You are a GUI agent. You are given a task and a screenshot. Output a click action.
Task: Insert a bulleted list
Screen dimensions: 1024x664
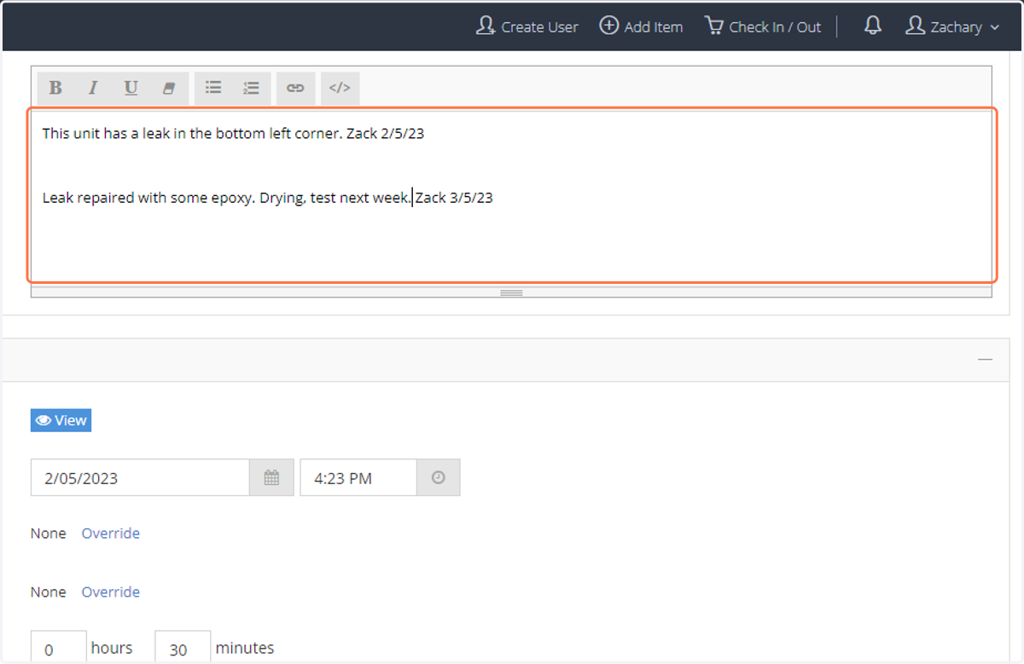214,88
